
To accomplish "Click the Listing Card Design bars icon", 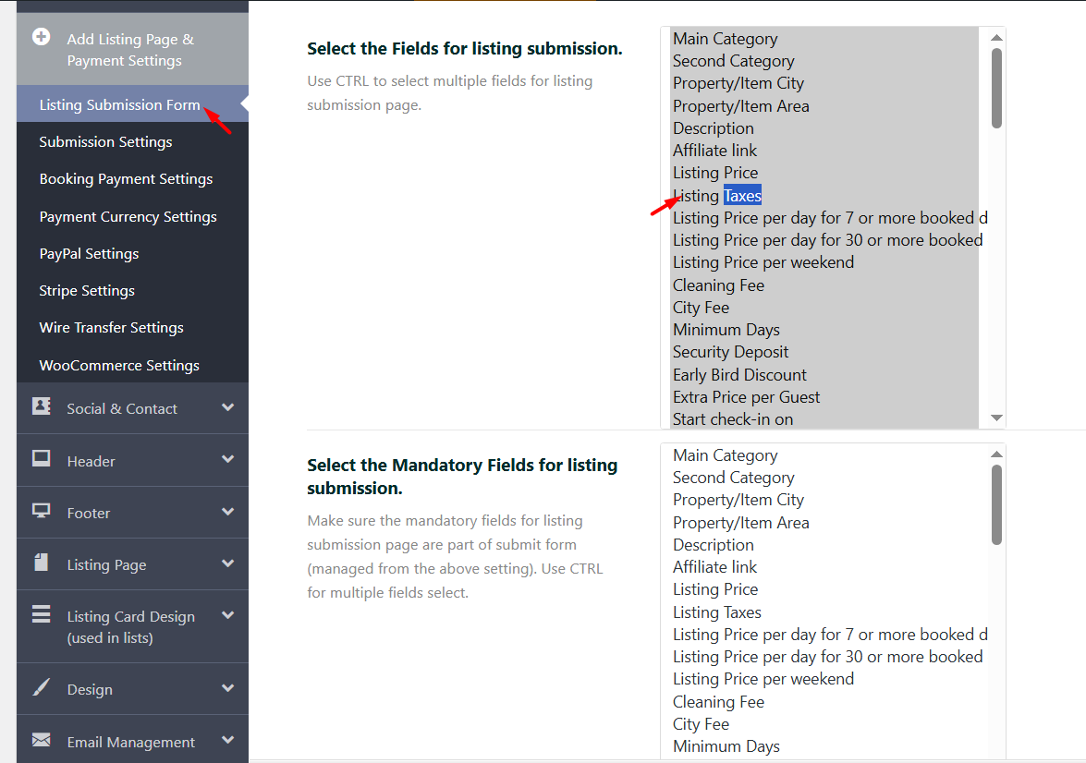I will pyautogui.click(x=42, y=615).
